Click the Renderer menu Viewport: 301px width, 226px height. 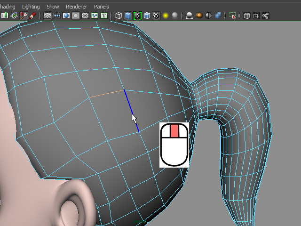(x=76, y=7)
